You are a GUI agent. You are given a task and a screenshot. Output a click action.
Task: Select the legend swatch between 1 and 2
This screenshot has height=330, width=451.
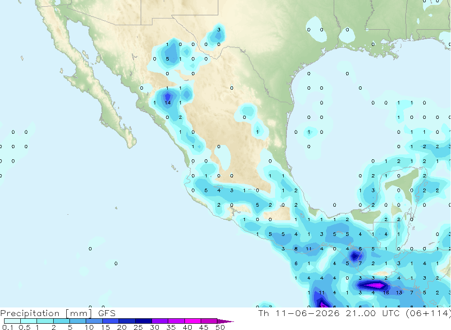coord(45,321)
